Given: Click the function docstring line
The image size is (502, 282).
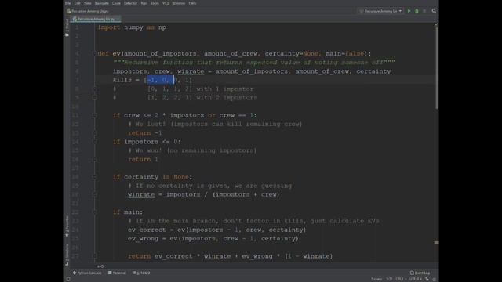Looking at the screenshot, I should (x=254, y=63).
